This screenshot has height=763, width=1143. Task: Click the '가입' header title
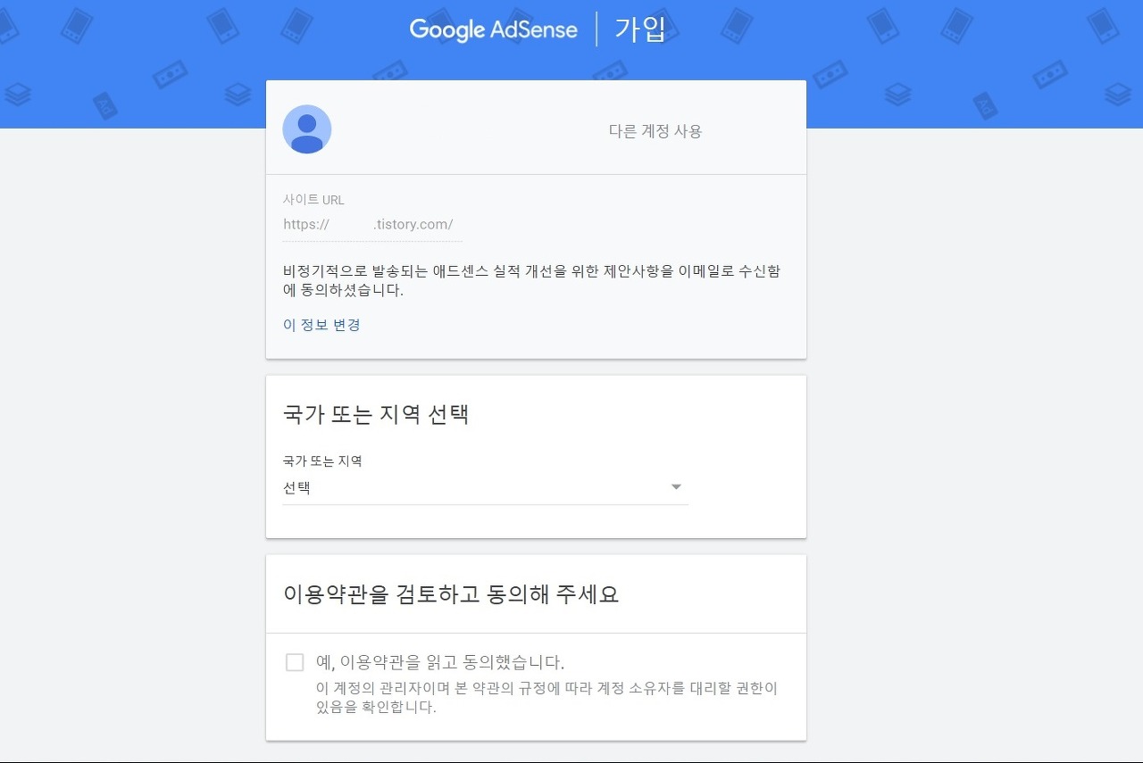pyautogui.click(x=640, y=29)
